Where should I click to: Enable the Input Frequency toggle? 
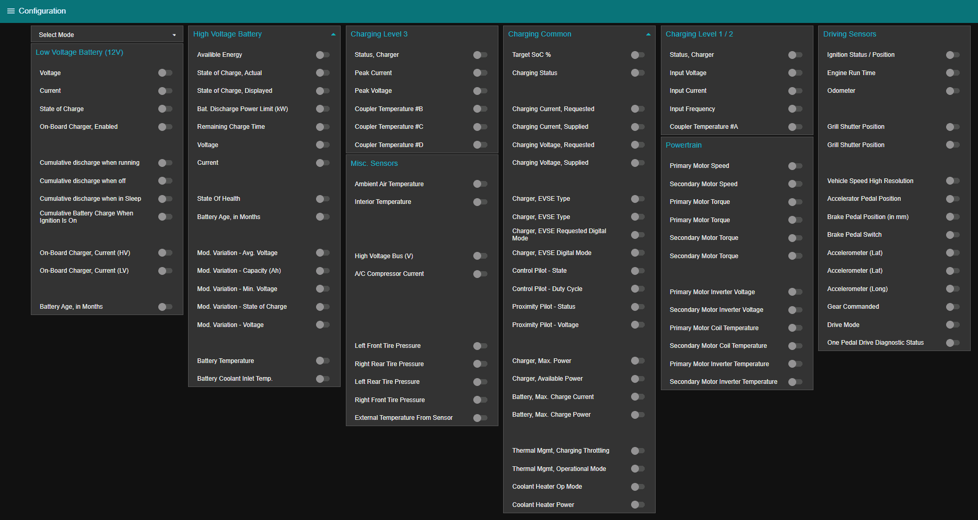point(795,109)
